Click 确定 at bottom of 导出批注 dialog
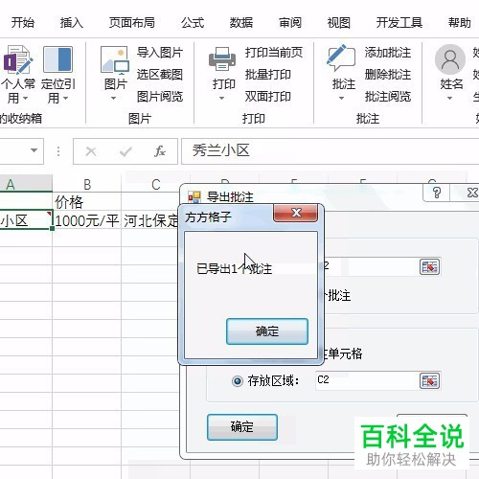The image size is (479, 479). coord(242,427)
